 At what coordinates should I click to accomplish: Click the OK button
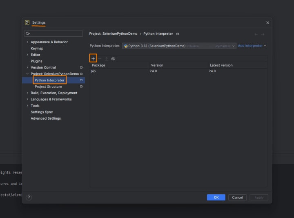pyautogui.click(x=216, y=197)
